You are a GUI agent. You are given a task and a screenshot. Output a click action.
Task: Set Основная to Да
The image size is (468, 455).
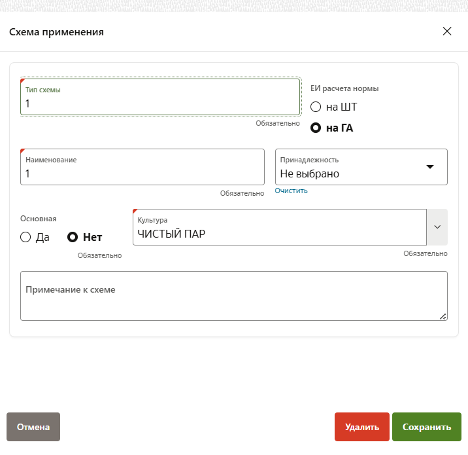click(x=26, y=238)
